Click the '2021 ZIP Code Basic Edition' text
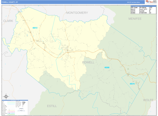Viewport: 158px width, 116px height. pyautogui.click(x=134, y=2)
